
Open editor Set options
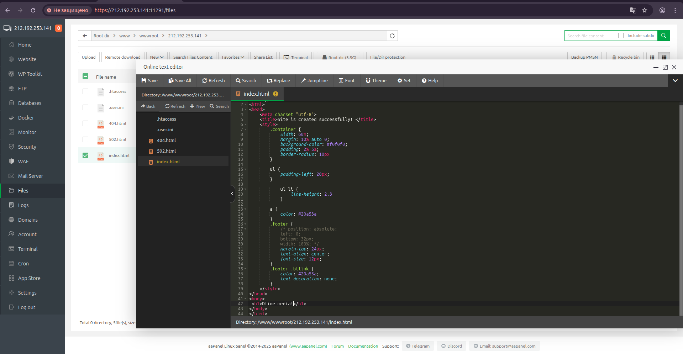tap(404, 81)
